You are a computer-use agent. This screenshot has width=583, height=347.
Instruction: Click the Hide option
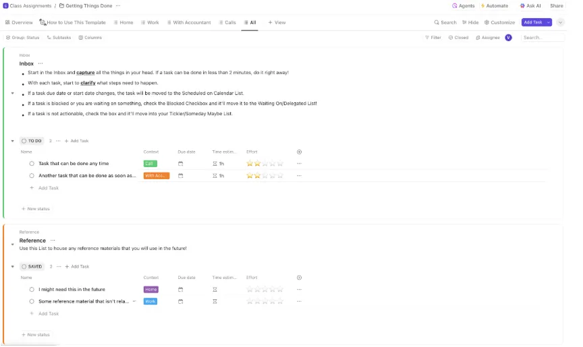pos(470,23)
